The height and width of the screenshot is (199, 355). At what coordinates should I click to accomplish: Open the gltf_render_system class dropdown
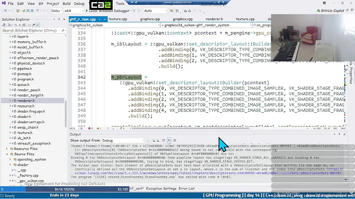(x=207, y=25)
